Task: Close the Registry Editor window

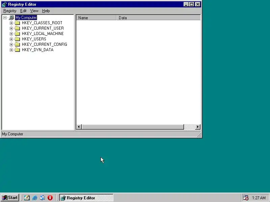Action: [198, 4]
